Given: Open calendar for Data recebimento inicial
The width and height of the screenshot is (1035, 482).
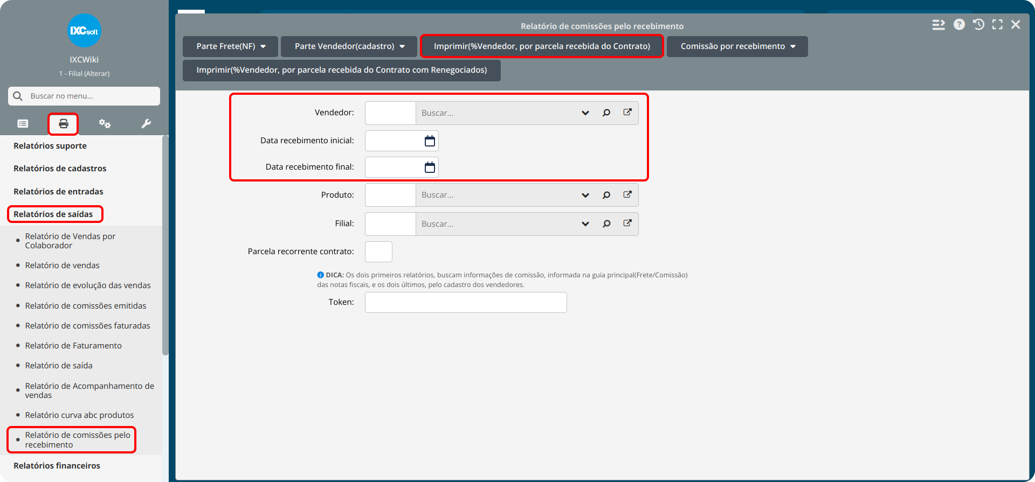Looking at the screenshot, I should tap(430, 141).
